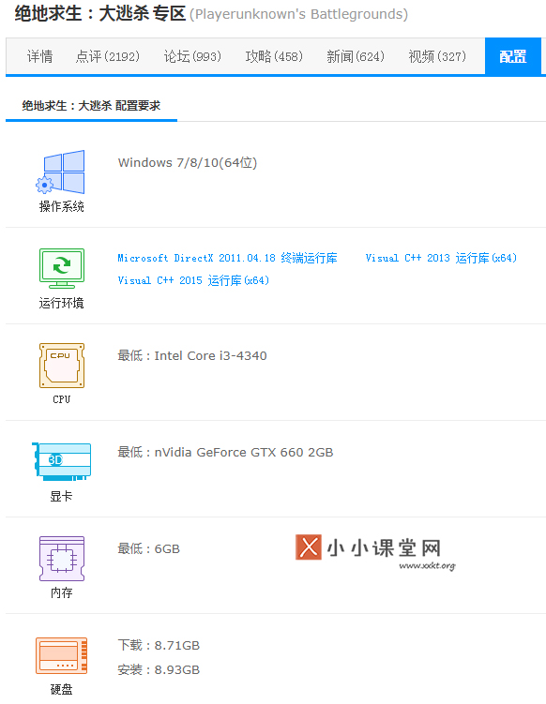The height and width of the screenshot is (704, 546).
Task: Switch to the 视频 (327) tab
Action: (437, 56)
